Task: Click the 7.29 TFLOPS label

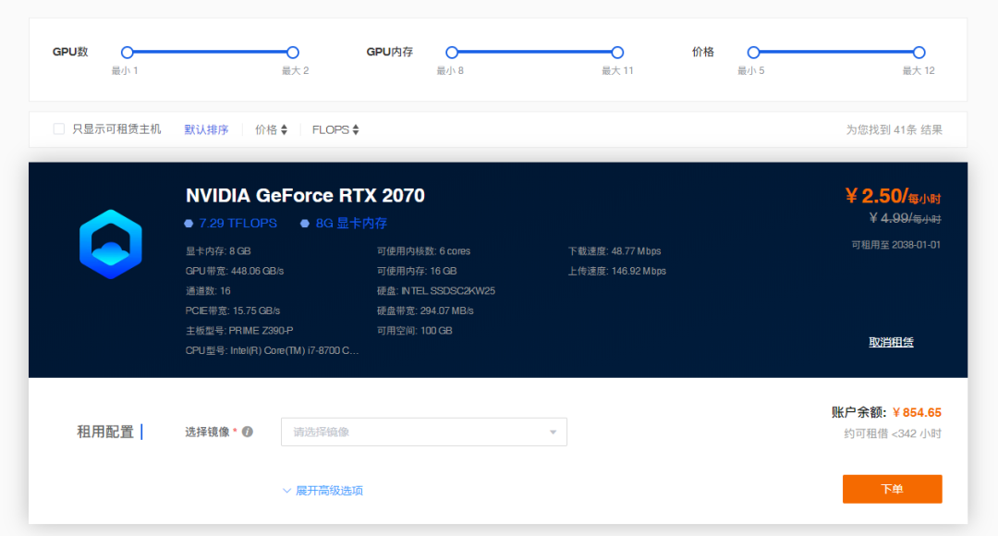Action: pyautogui.click(x=238, y=224)
